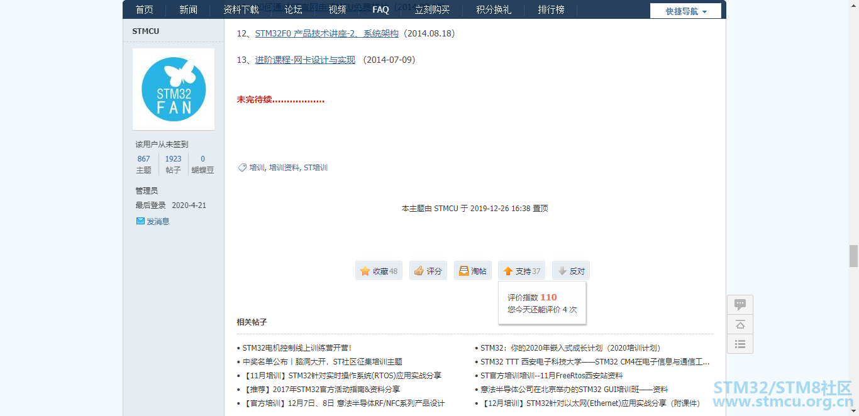
Task: Open the STM32 FAN avatar image
Action: click(174, 89)
